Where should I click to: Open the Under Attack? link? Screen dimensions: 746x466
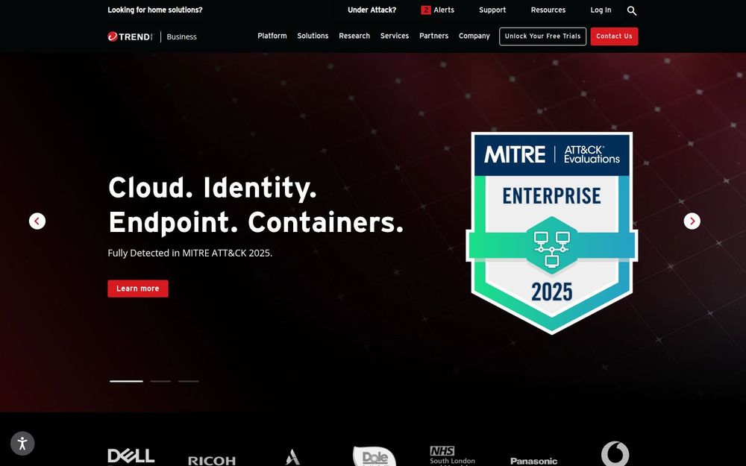click(372, 10)
